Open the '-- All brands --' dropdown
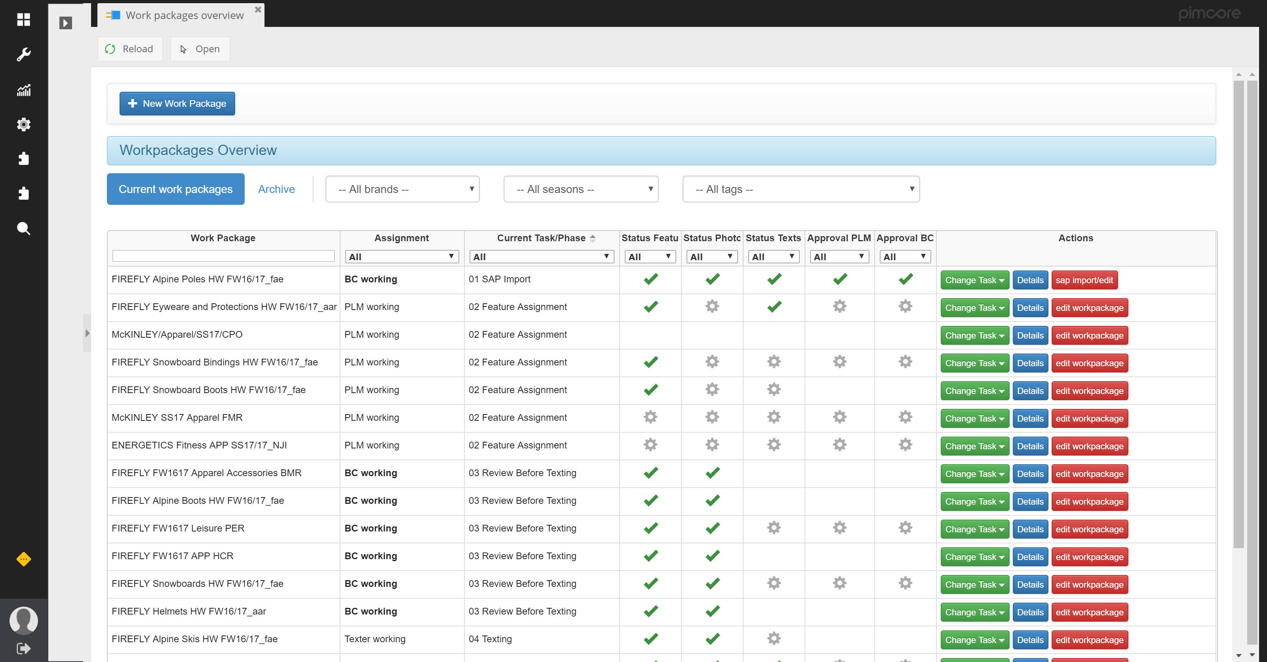The height and width of the screenshot is (662, 1267). click(x=402, y=189)
